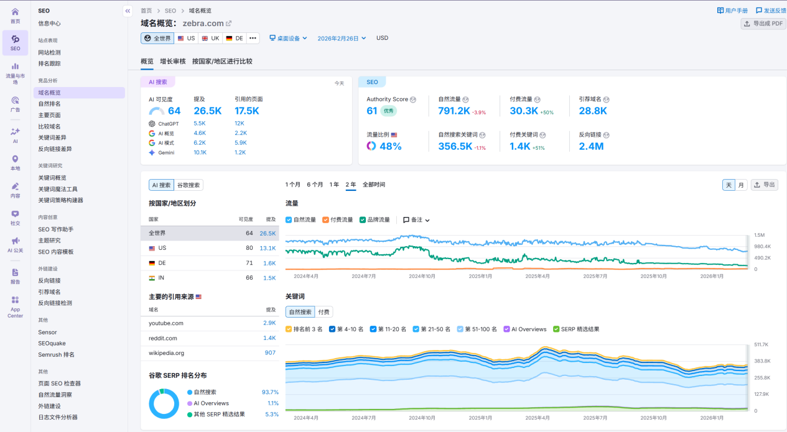Toggle 第 4-10 名 keyword checkbox
This screenshot has height=432, width=787.
point(332,329)
